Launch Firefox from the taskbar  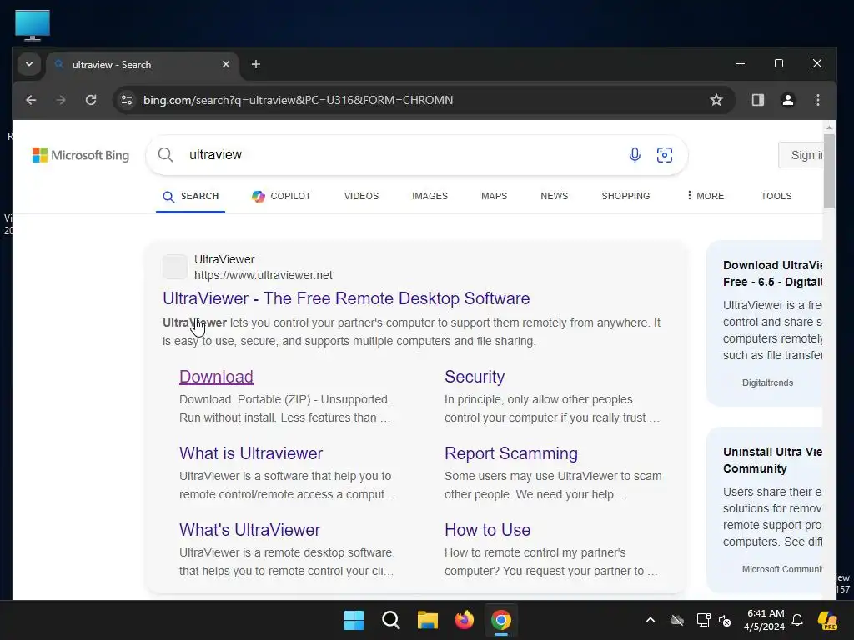(x=464, y=620)
